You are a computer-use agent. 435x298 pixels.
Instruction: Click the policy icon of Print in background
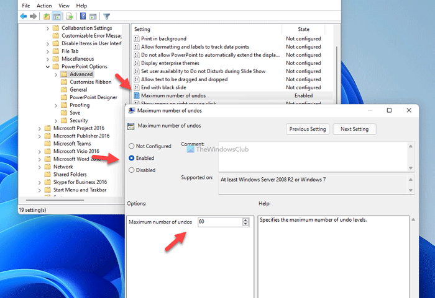[137, 38]
